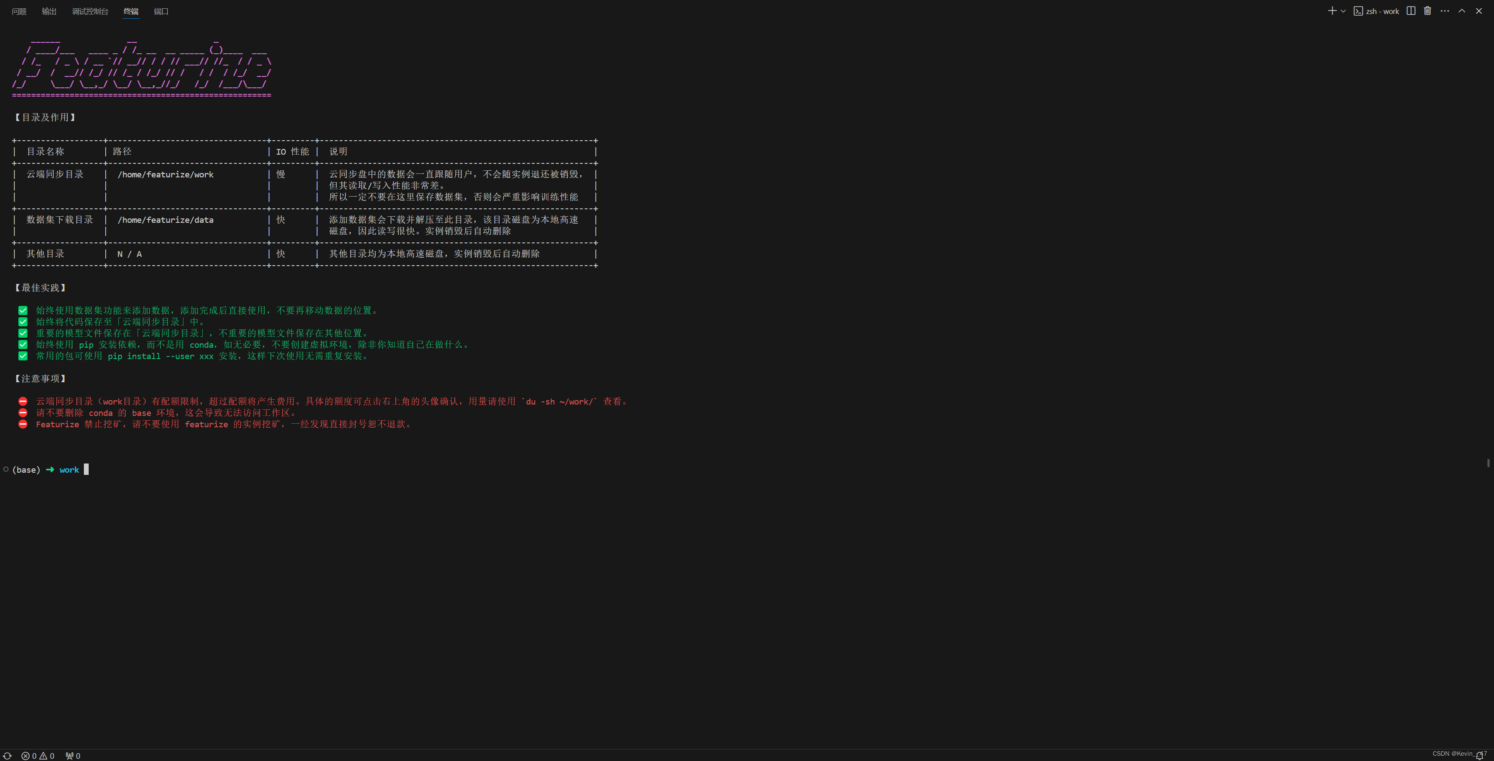Click the command decoration circle beside (base)

pos(6,469)
